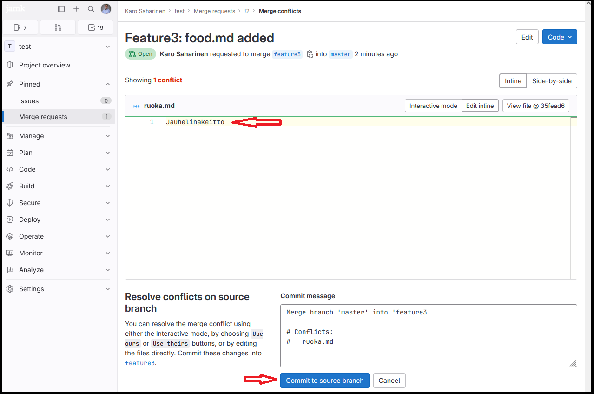Expand the Manage sidebar section
Image resolution: width=594 pixels, height=394 pixels.
pyautogui.click(x=59, y=136)
